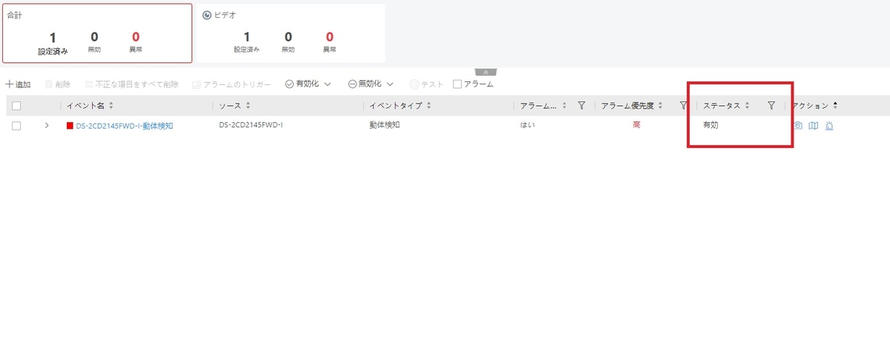The image size is (890, 358).
Task: Click the camera action icon in row
Action: (x=797, y=126)
